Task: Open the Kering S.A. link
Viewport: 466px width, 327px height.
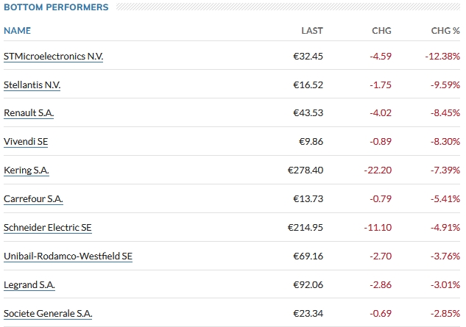Action: (x=27, y=170)
